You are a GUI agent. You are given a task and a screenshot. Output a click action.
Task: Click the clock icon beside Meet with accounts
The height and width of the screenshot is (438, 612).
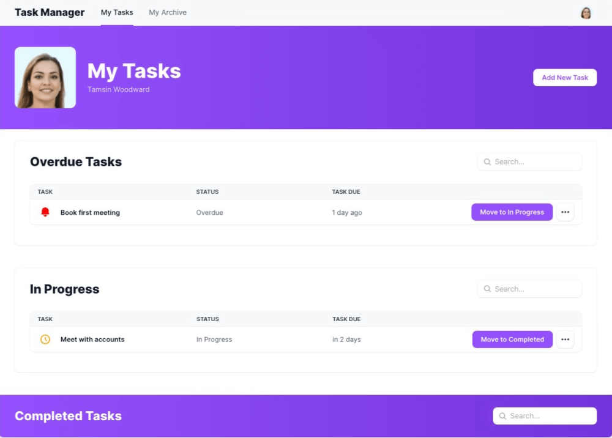point(45,339)
